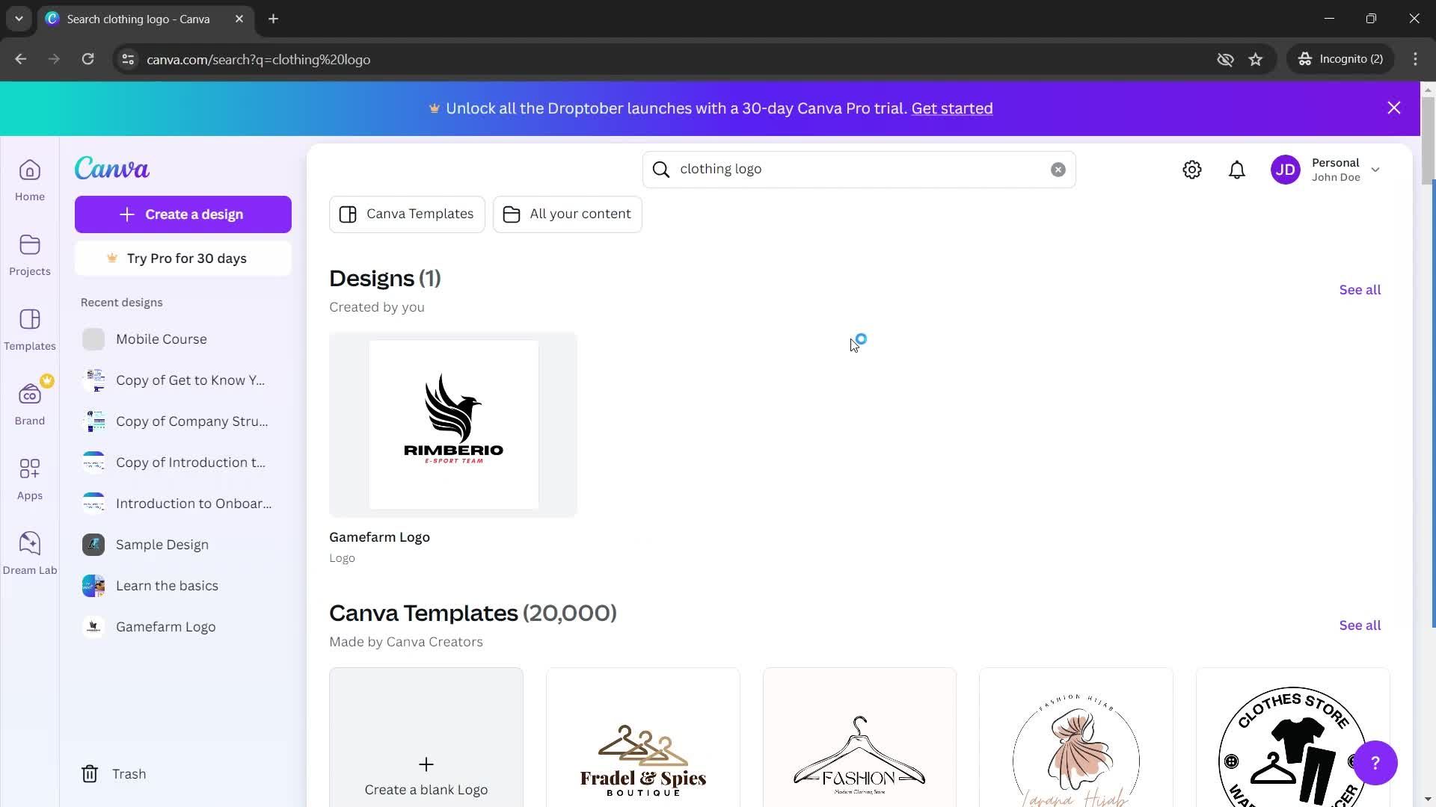
Task: Click the browser address bar URL
Action: point(258,60)
